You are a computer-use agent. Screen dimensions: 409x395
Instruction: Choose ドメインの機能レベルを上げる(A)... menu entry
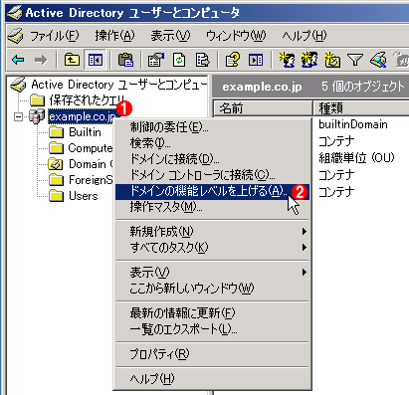pyautogui.click(x=212, y=192)
